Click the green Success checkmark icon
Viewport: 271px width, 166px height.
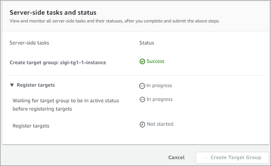coord(142,61)
